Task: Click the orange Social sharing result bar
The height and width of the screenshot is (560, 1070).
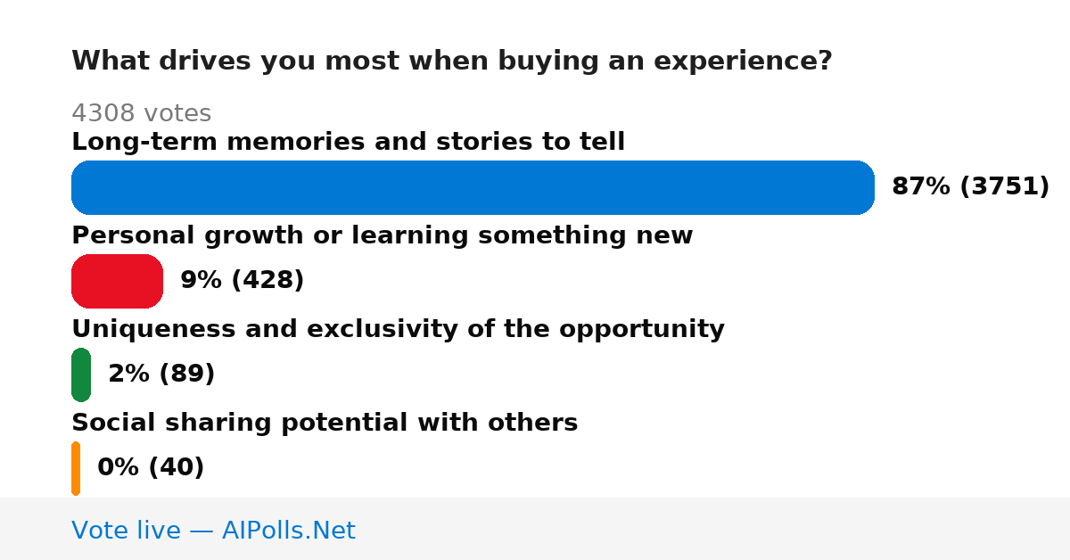Action: pos(76,468)
